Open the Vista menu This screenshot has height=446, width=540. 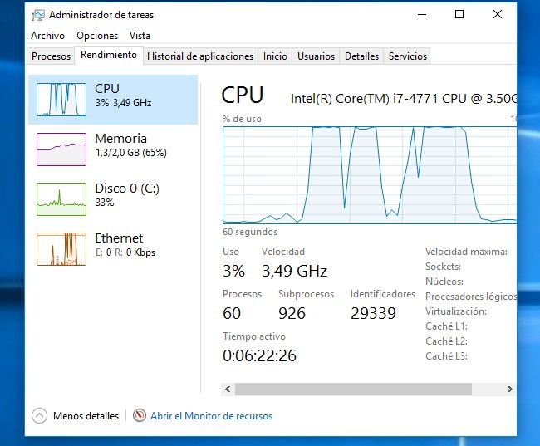click(x=140, y=36)
